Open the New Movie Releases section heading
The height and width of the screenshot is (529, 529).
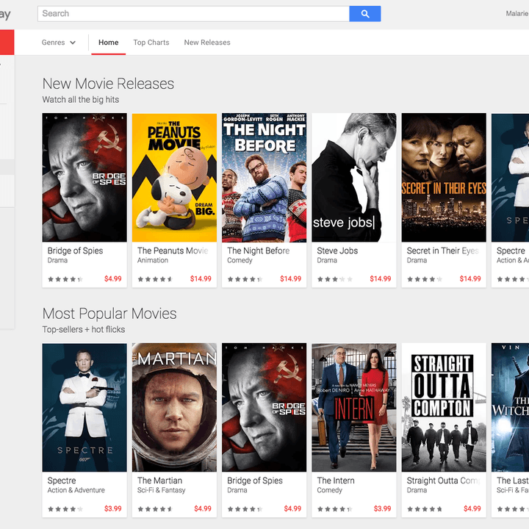pos(108,84)
